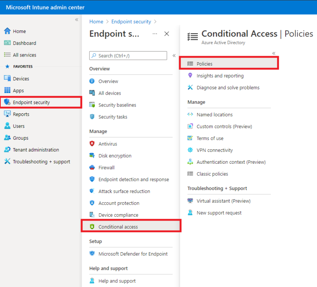Select the Named locations icon
Screen dimensions: 317x287
(190, 114)
